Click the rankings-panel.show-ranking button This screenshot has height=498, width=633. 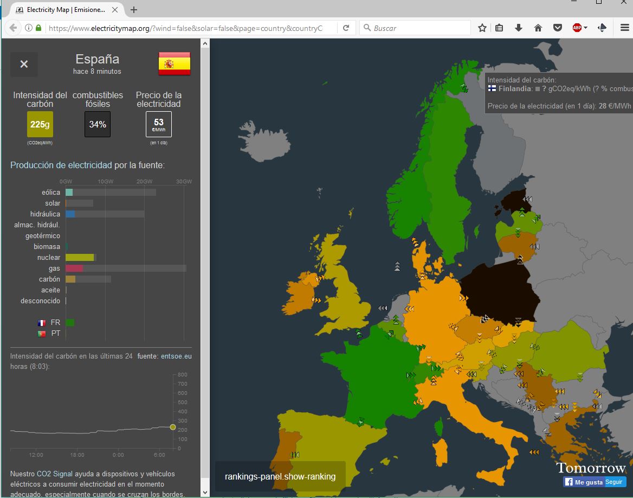pos(280,477)
